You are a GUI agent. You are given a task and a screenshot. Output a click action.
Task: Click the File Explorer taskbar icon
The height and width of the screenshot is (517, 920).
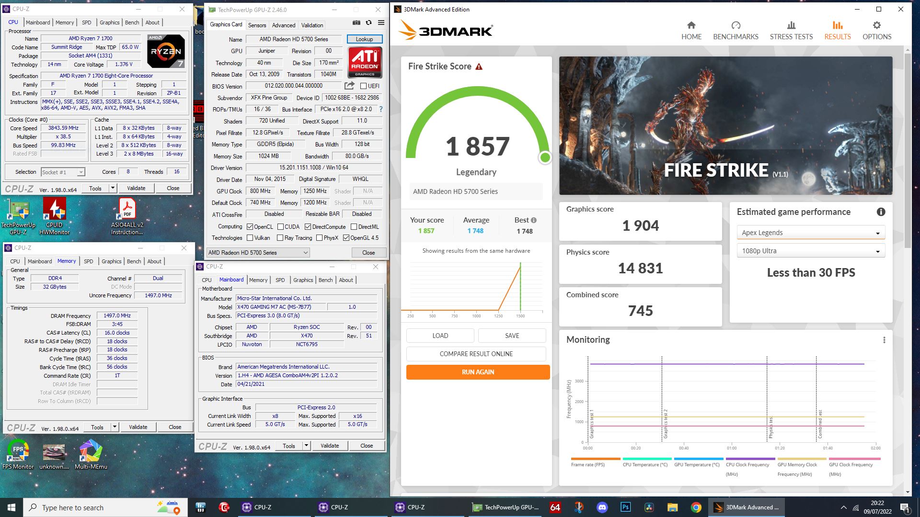click(672, 507)
